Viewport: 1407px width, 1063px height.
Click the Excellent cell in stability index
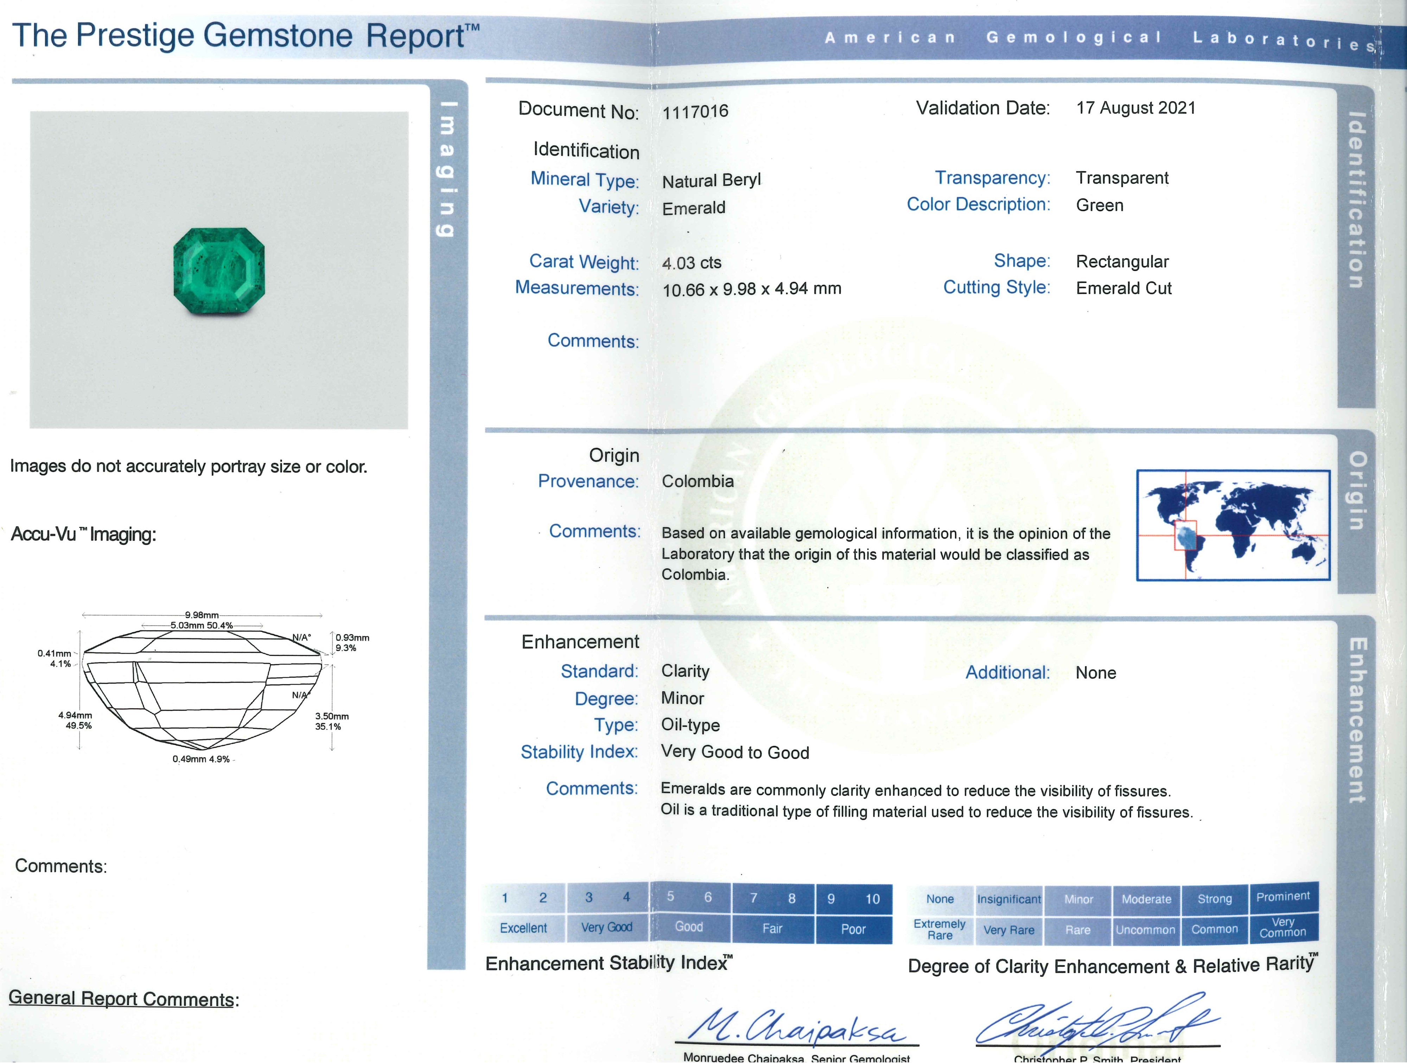coord(523,928)
